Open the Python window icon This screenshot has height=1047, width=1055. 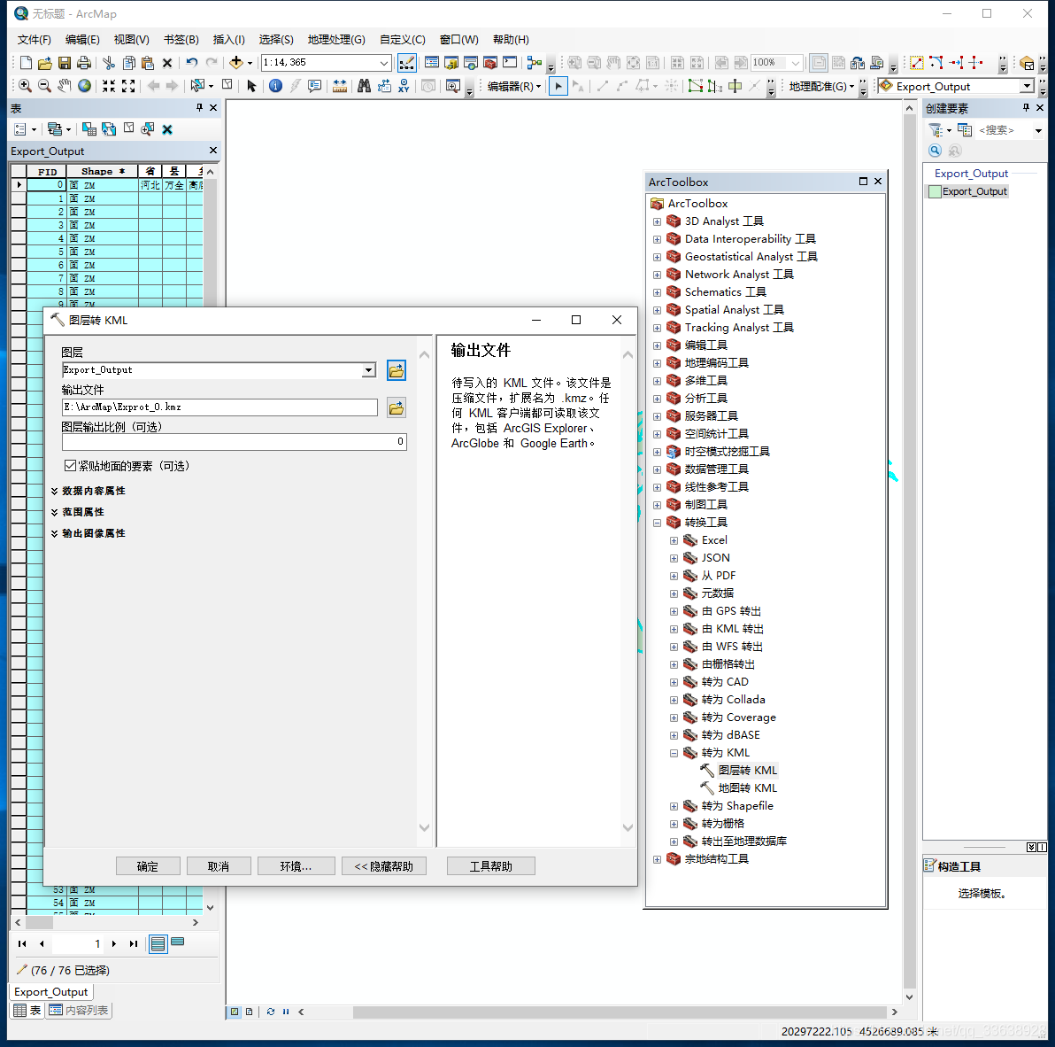click(510, 63)
